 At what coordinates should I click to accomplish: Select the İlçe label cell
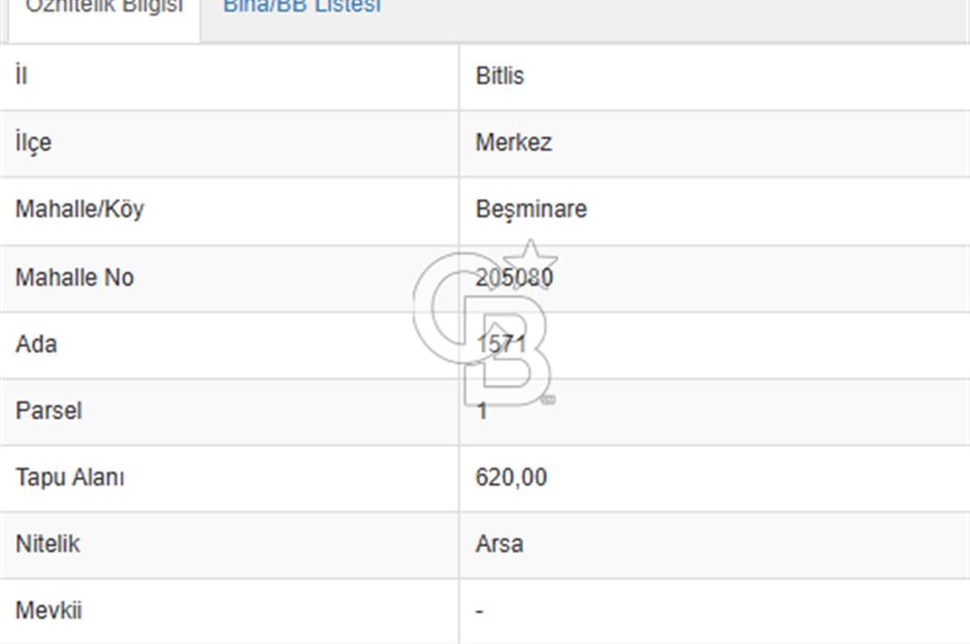(34, 143)
